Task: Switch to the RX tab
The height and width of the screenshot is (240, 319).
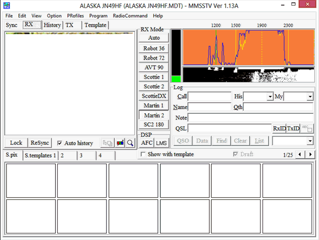Action: 32,25
